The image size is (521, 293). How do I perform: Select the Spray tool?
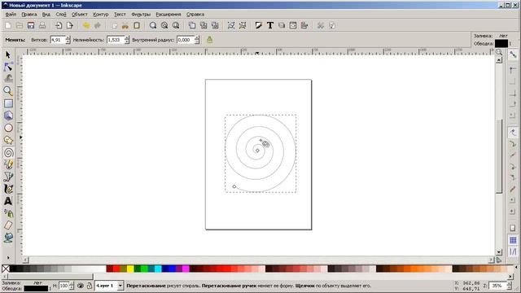pos(8,213)
